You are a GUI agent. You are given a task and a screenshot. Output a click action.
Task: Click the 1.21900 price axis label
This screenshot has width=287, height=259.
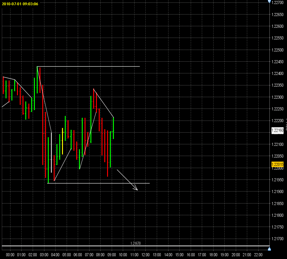click(278, 191)
